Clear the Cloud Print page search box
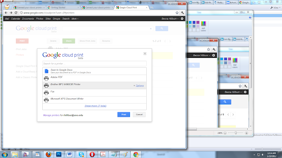The image size is (282, 158). (151, 29)
